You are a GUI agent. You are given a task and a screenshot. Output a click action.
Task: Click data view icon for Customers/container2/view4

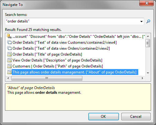click(x=9, y=42)
